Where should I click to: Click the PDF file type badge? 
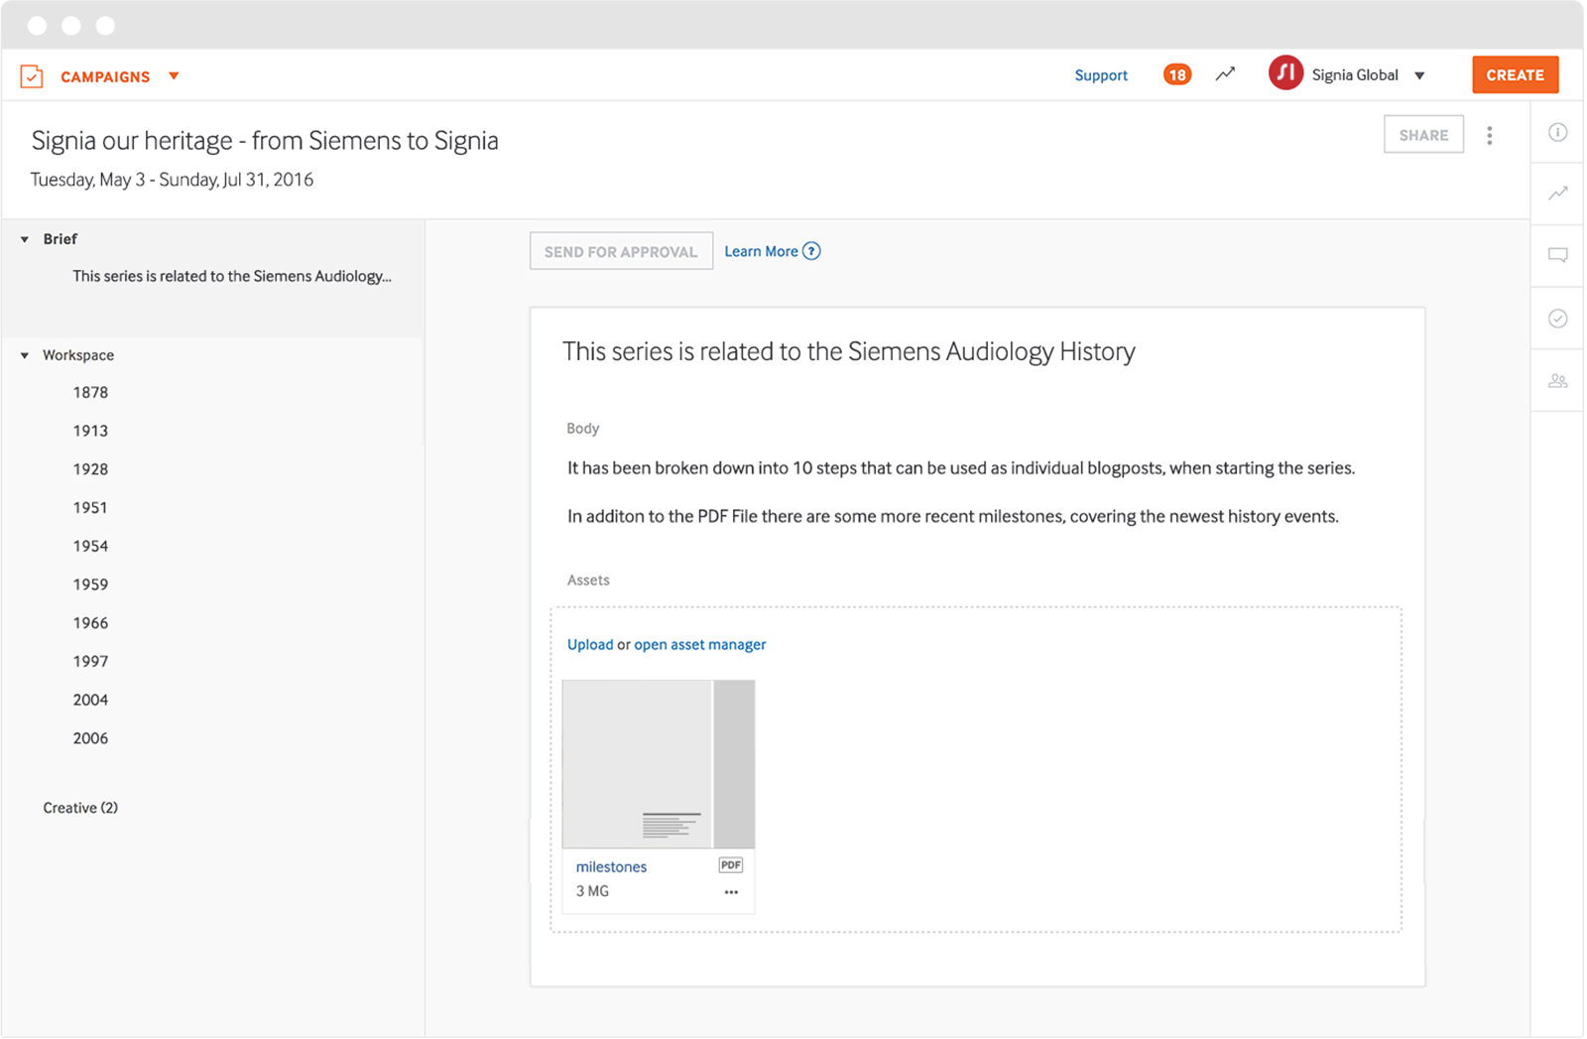point(731,865)
